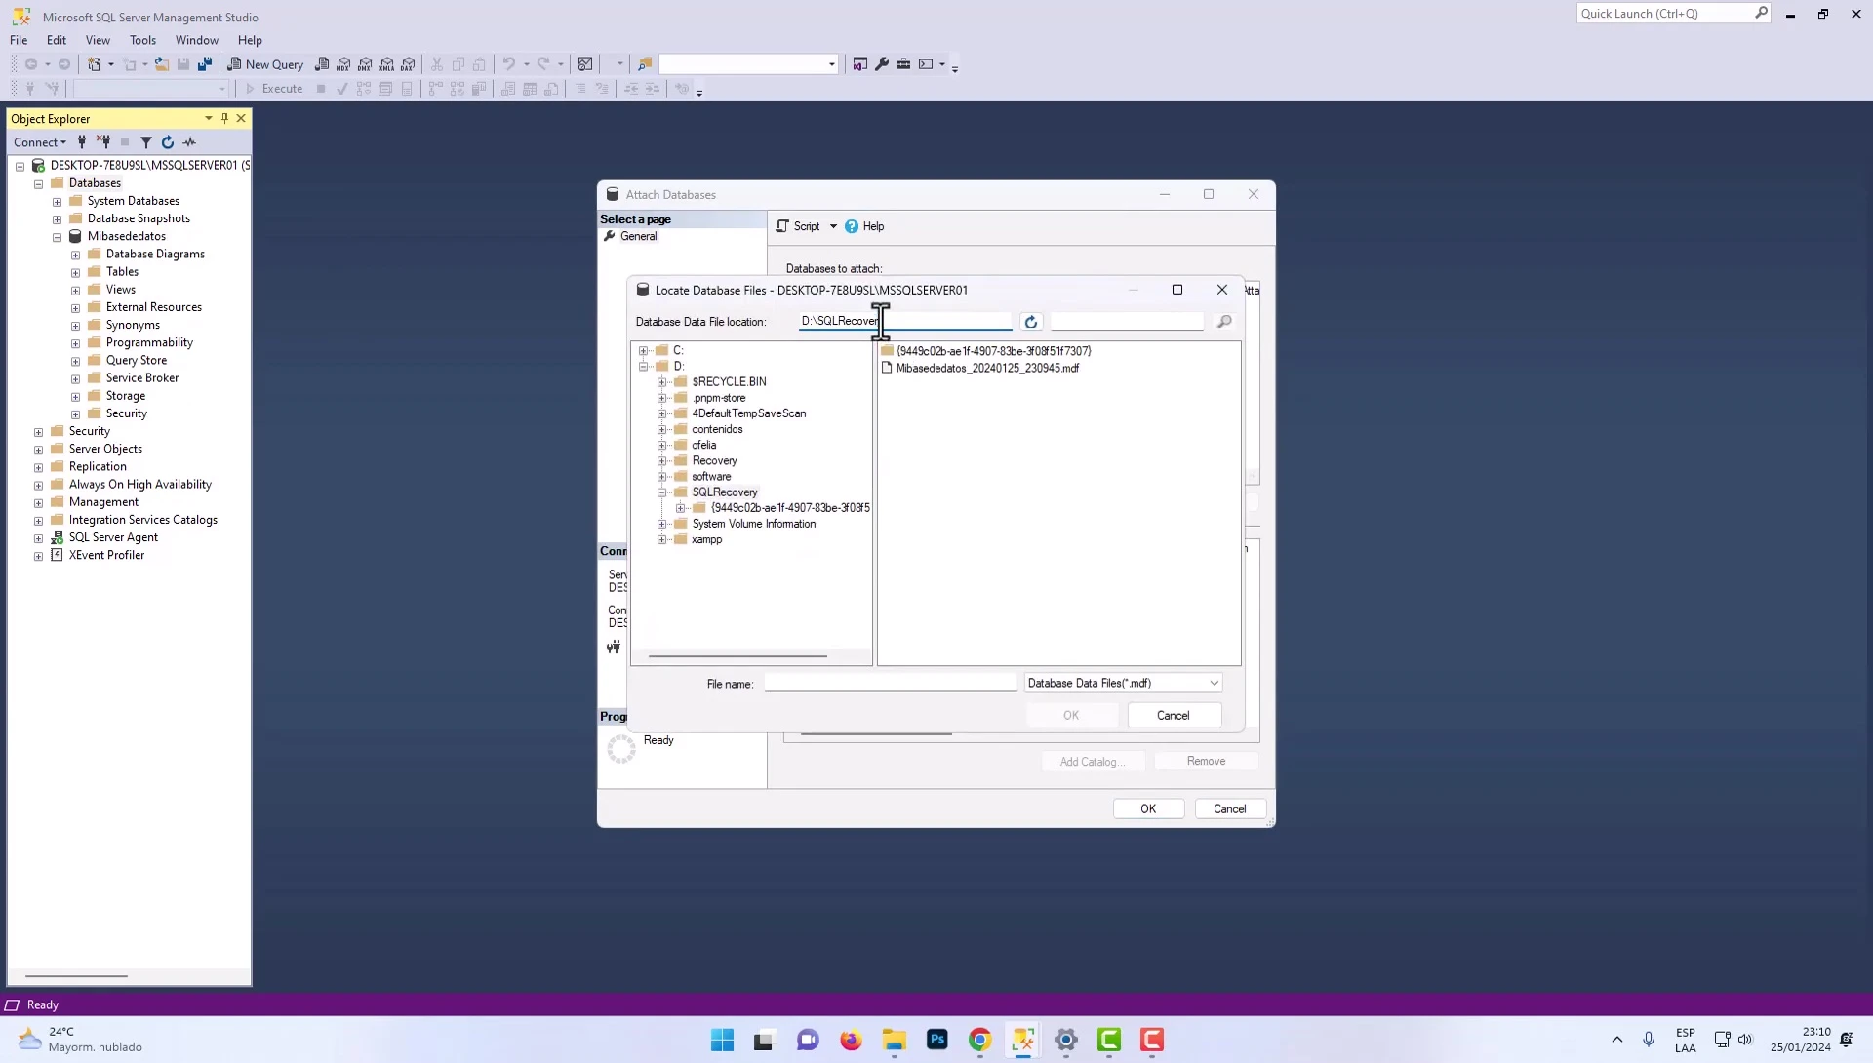Click the Save All toolbar icon
The width and height of the screenshot is (1873, 1063).
pos(205,64)
